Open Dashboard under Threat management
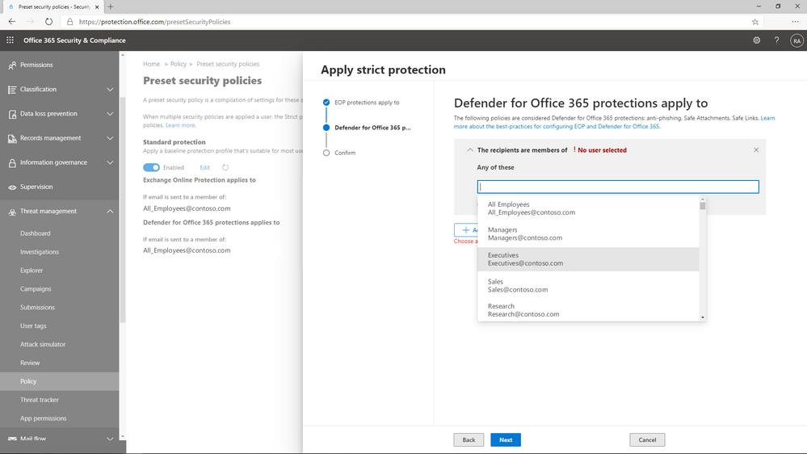 [x=36, y=233]
